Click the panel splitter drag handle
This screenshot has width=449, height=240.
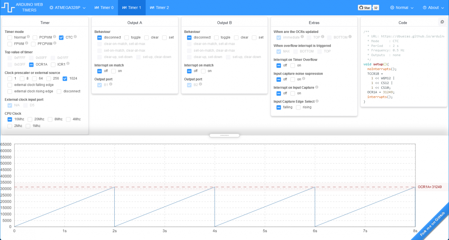pyautogui.click(x=224, y=135)
